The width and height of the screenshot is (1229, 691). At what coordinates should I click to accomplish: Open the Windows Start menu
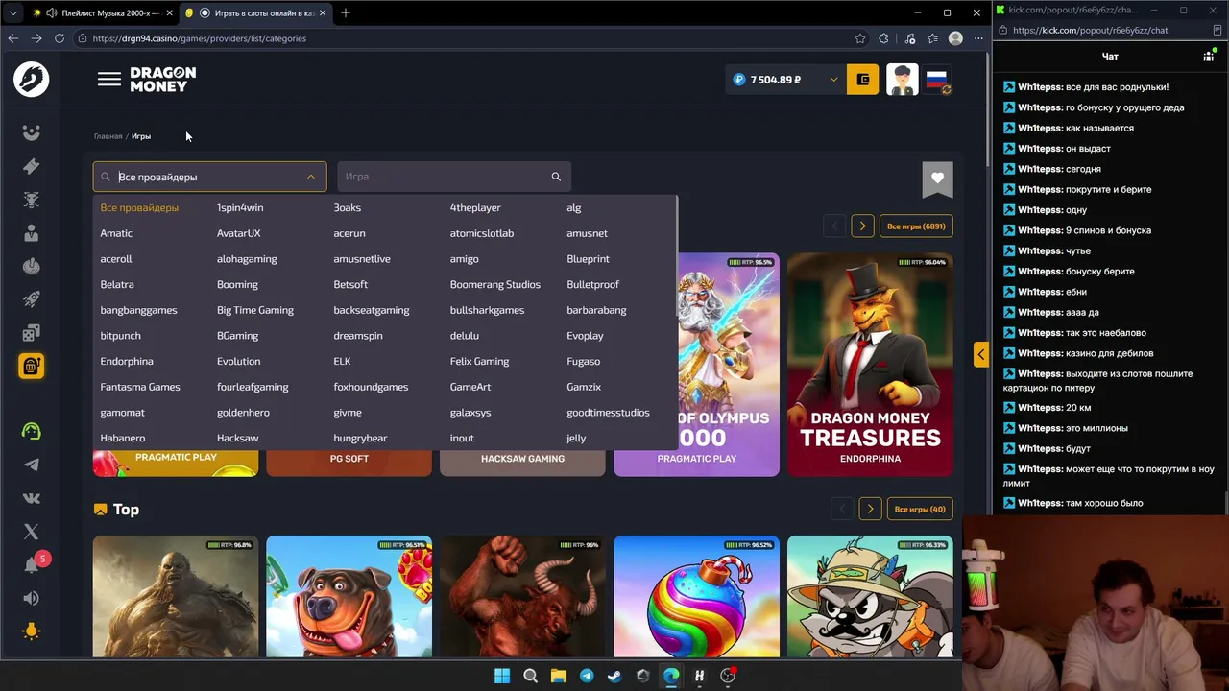tap(502, 676)
